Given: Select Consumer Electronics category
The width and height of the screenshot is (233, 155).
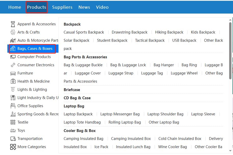Looking at the screenshot, I should pyautogui.click(x=36, y=65).
